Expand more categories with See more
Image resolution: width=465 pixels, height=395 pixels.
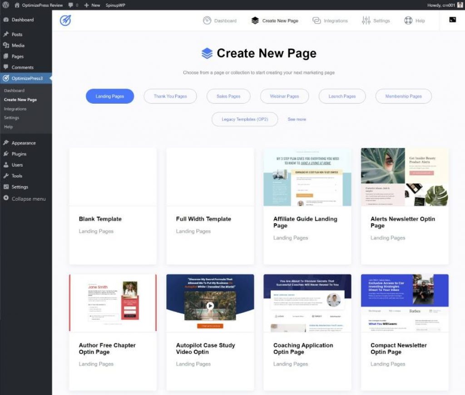pyautogui.click(x=297, y=119)
